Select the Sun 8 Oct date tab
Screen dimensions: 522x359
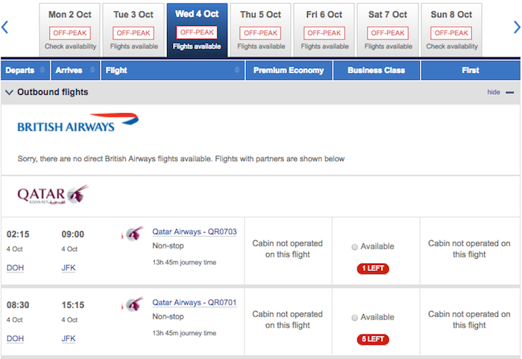(451, 30)
